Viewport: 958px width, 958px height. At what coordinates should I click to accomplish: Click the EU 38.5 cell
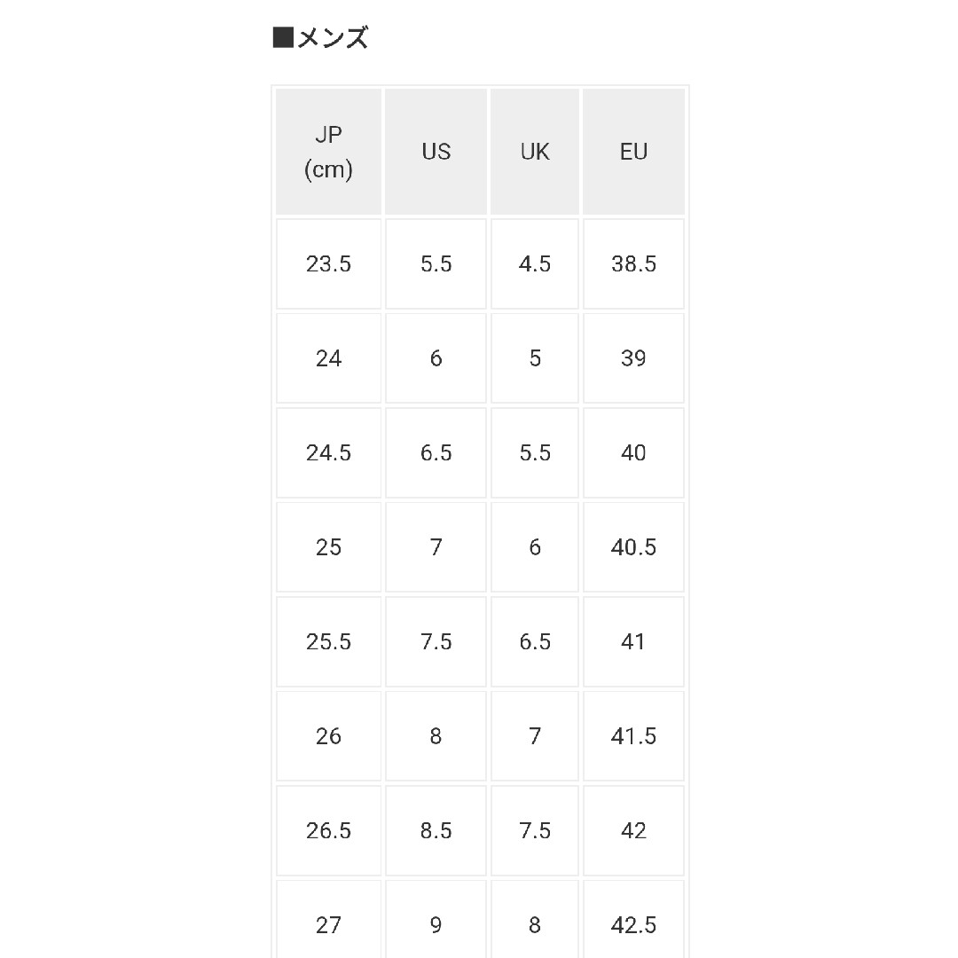[x=633, y=264]
